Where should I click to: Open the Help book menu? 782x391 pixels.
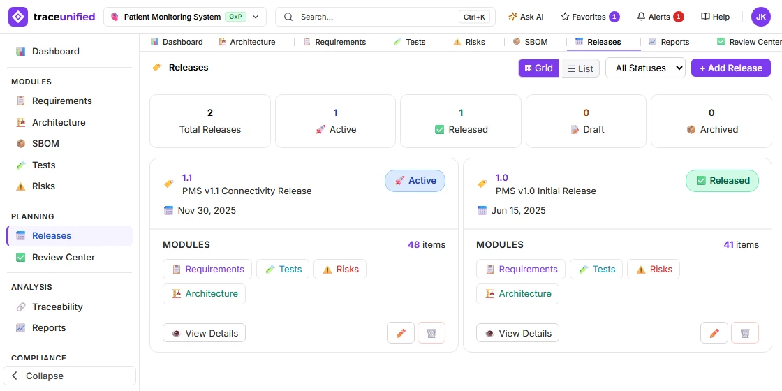[715, 17]
